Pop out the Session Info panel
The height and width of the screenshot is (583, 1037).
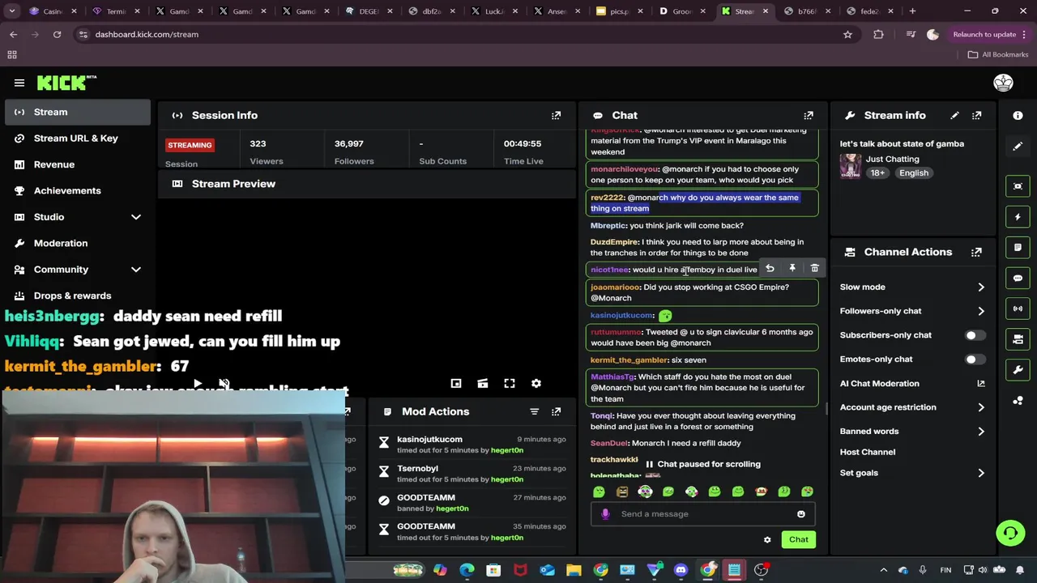coord(556,116)
